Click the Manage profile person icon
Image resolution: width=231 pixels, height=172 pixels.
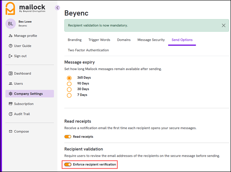tap(10, 36)
